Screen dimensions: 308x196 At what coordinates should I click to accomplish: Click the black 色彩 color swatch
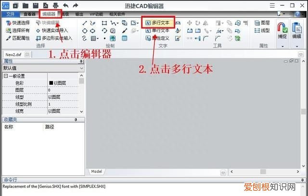pyautogui.click(x=51, y=83)
